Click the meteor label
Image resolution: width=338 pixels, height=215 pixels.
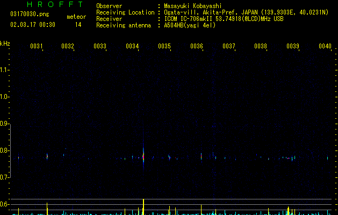click(x=76, y=17)
